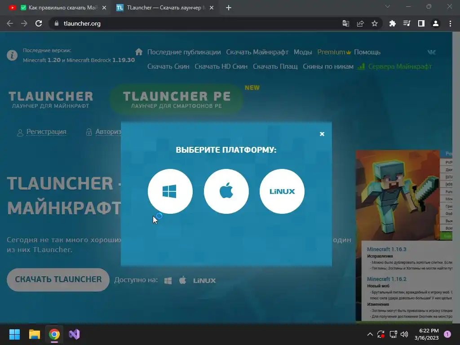
Task: Click the TLauncher PE button
Action: pyautogui.click(x=176, y=99)
